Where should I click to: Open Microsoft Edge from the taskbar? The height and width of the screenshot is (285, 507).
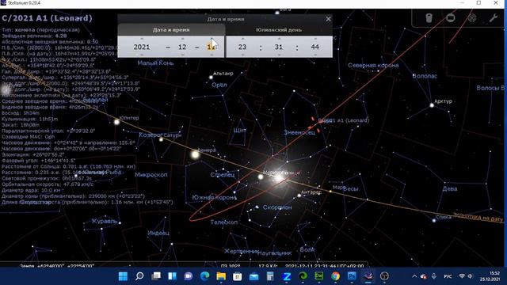pos(204,276)
